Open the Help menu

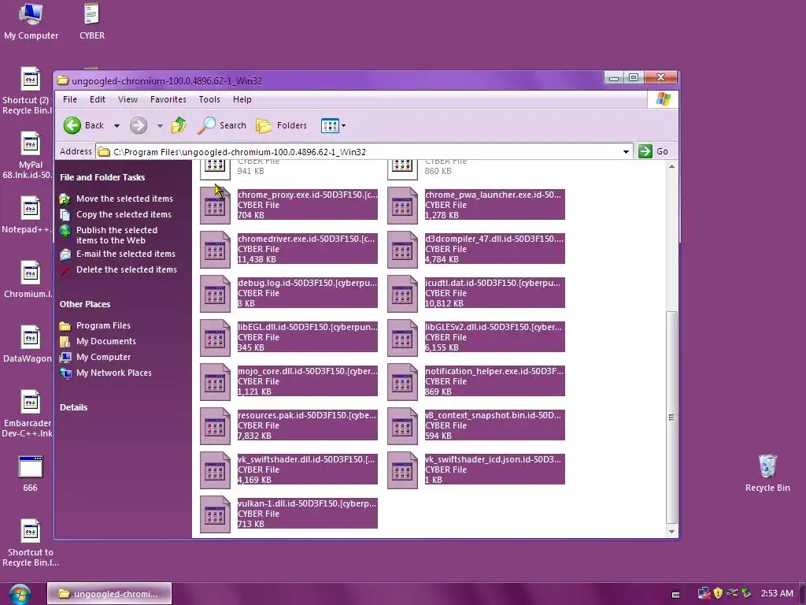coord(242,99)
